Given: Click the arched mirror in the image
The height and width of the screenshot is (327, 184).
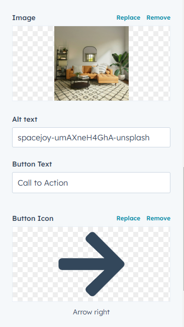Looking at the screenshot, I should (90, 54).
